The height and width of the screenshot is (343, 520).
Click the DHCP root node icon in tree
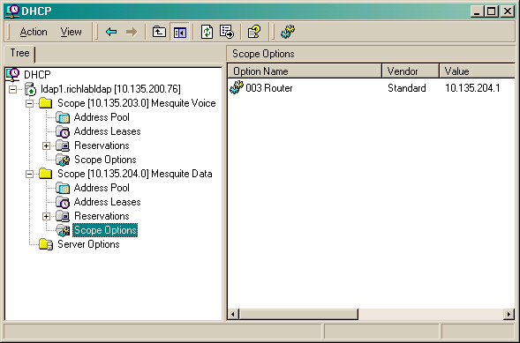[12, 74]
